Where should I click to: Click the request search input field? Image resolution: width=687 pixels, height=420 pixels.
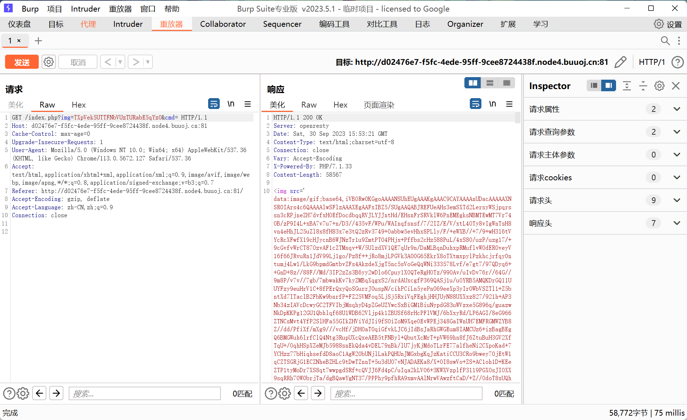(145, 393)
